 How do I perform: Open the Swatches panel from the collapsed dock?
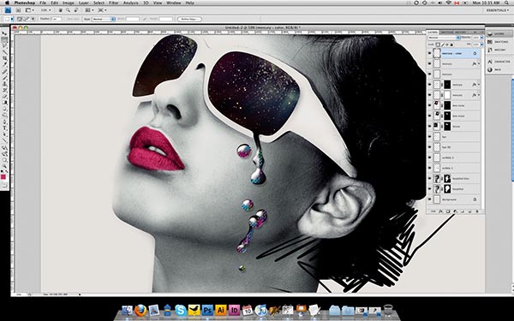click(499, 42)
